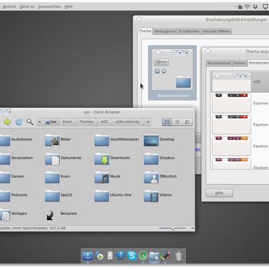Open the Ubuntu One folder
The image size is (269, 269).
click(102, 196)
